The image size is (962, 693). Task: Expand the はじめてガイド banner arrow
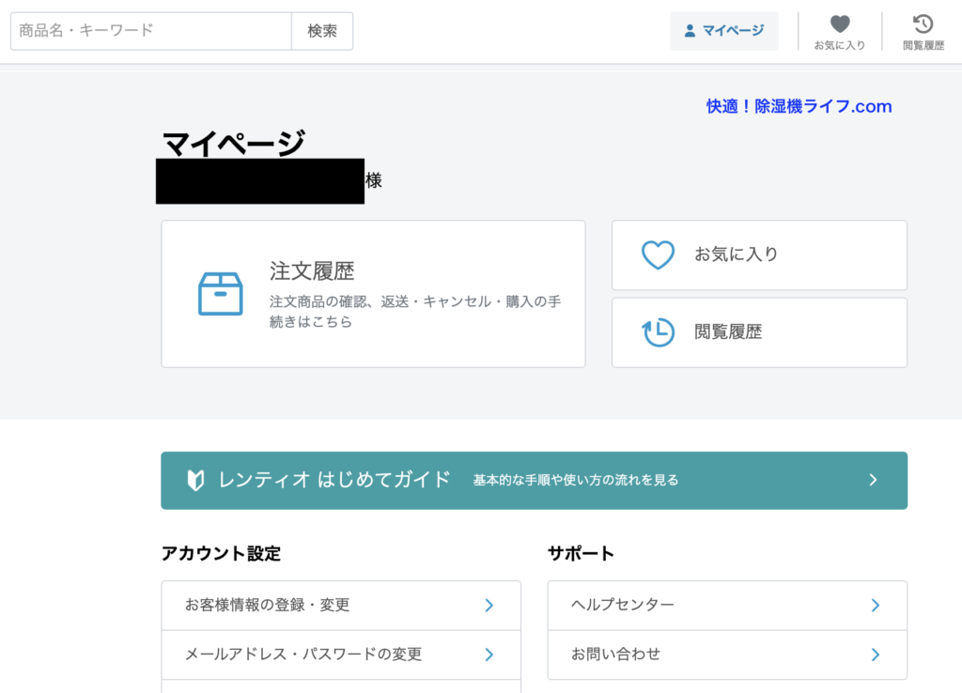pyautogui.click(x=873, y=481)
